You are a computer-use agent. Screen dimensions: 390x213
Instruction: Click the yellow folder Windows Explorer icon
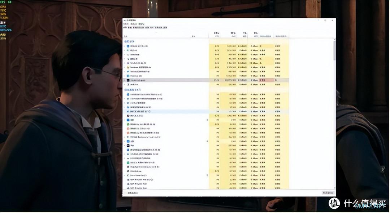[128, 67]
